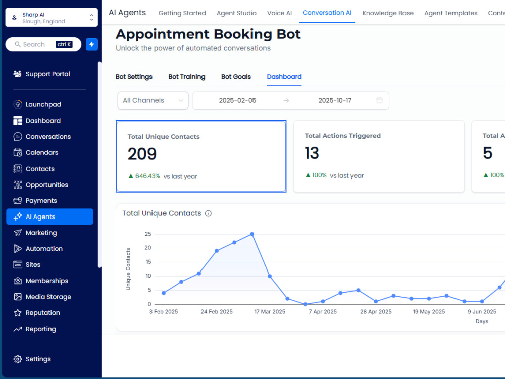Click the chart peak point at 25
This screenshot has width=505, height=379.
(252, 234)
